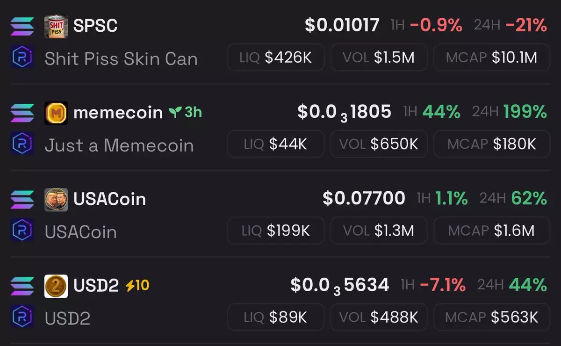Open the memecoin ticker name
This screenshot has height=346, width=561.
118,113
